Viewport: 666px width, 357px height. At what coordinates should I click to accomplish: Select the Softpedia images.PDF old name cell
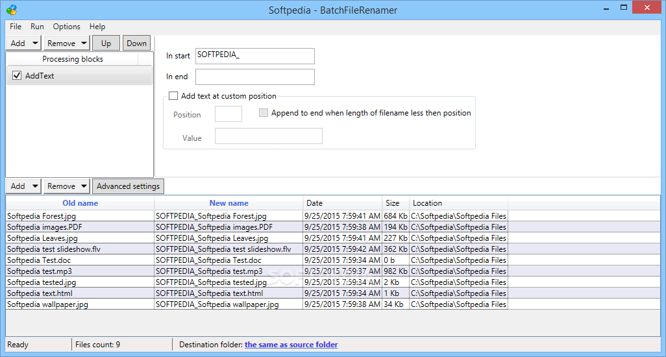pos(80,227)
